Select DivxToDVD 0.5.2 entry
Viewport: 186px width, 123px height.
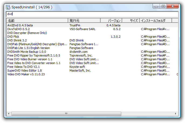point(19,29)
